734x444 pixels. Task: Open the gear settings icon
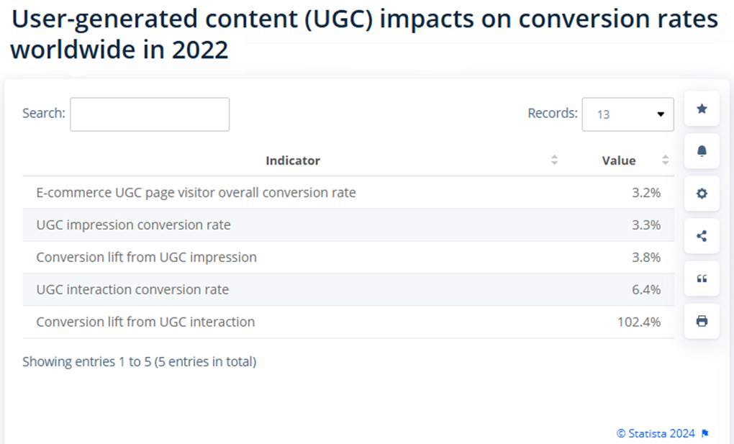pos(702,194)
